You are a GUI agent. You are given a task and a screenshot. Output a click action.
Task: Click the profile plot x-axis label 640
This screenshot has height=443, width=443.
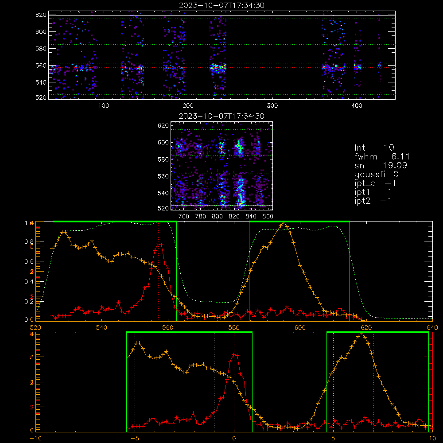click(x=432, y=328)
